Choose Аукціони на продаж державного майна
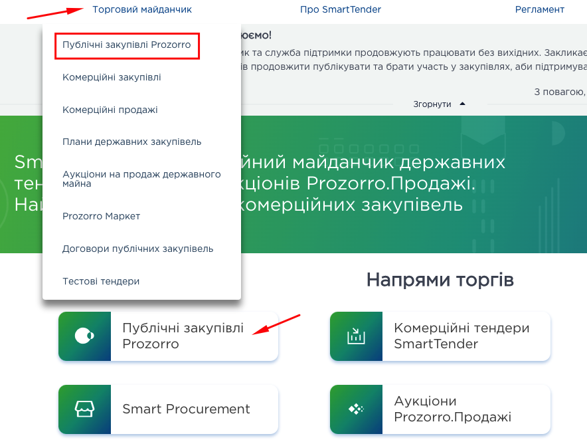This screenshot has width=587, height=442. [x=141, y=179]
